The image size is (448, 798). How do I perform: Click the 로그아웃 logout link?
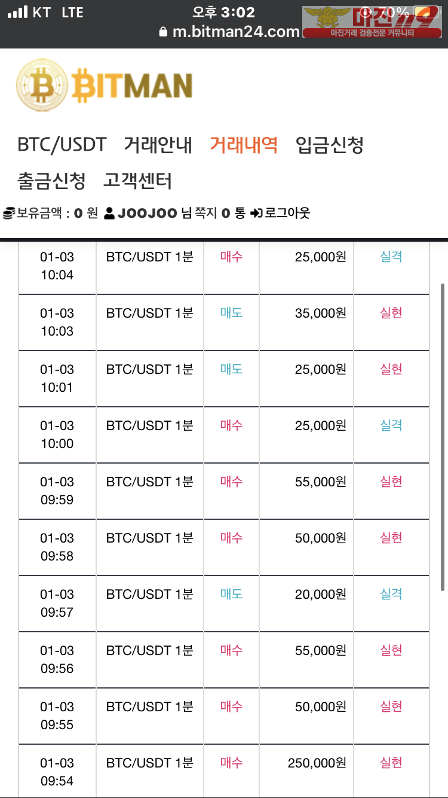287,213
